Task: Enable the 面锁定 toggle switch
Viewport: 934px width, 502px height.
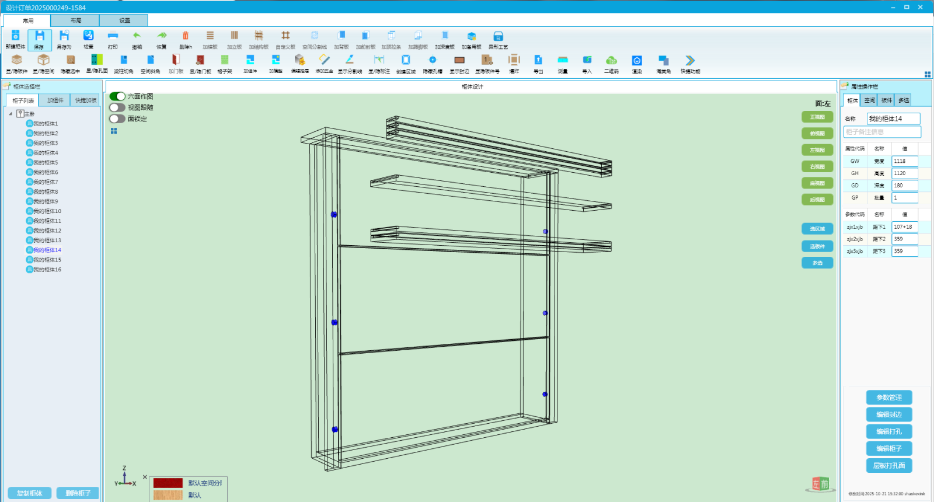Action: [x=117, y=118]
